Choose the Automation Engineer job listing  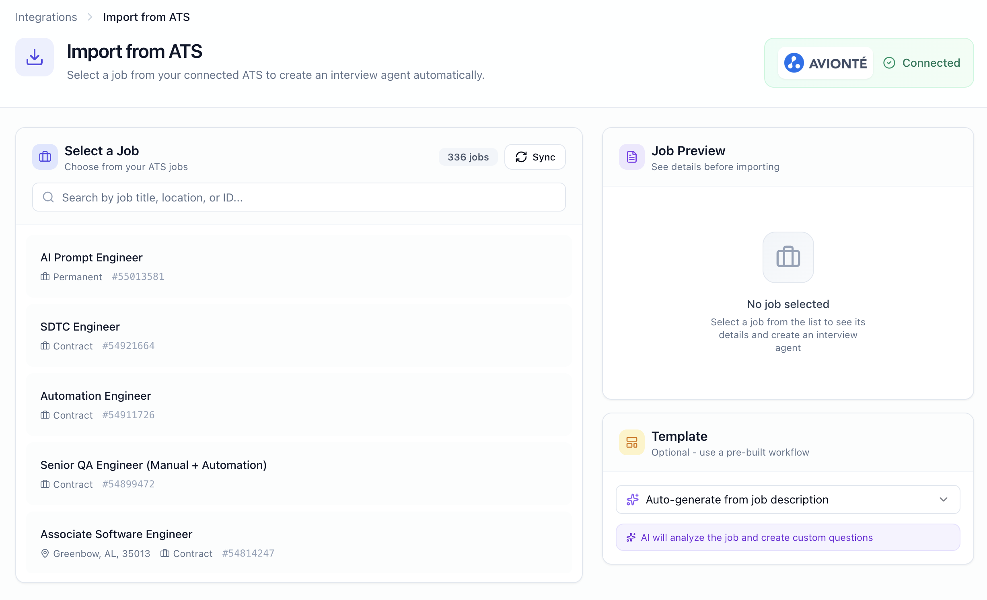pos(299,405)
